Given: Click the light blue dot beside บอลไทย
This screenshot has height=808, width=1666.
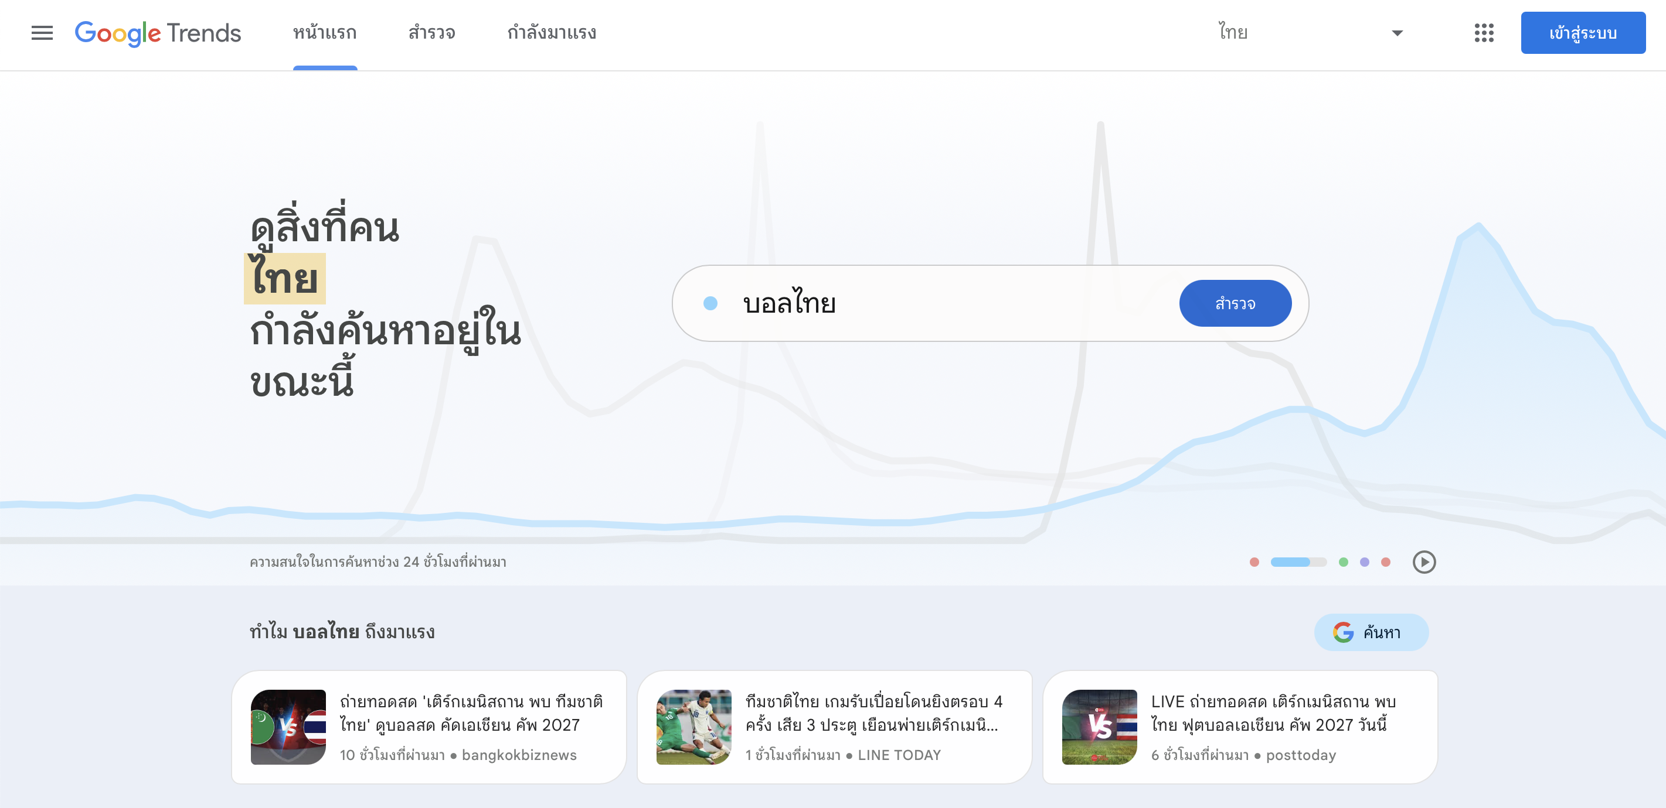Looking at the screenshot, I should point(710,303).
